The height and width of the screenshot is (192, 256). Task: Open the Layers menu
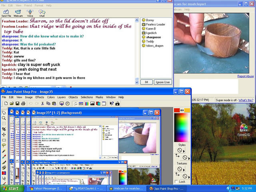tap(61, 97)
